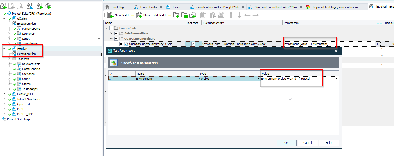Screen dimensions: 394x156
Task: Click the move right (indent) arrow icon
Action: [255, 15]
